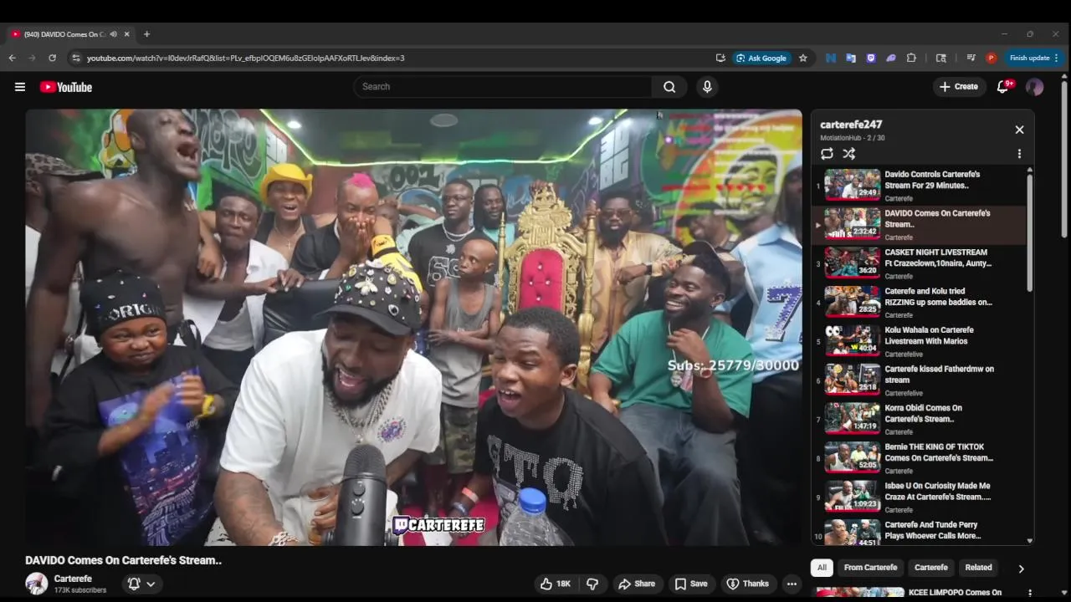Click the main video player
1071x602 pixels.
413,328
